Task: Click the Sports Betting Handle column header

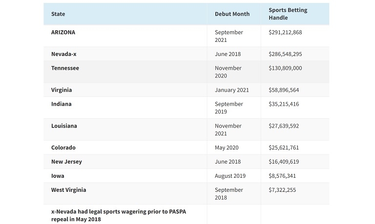Action: tap(285, 14)
